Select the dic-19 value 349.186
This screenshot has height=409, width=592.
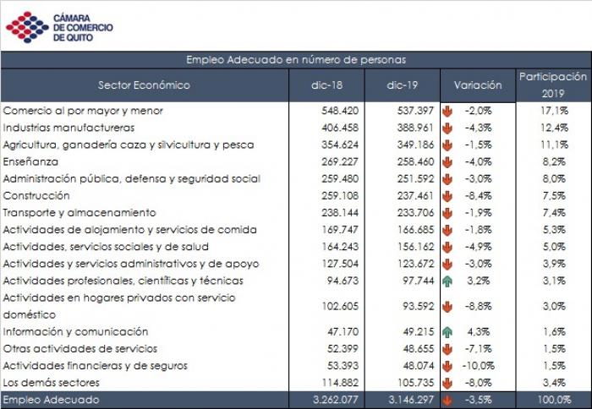416,145
